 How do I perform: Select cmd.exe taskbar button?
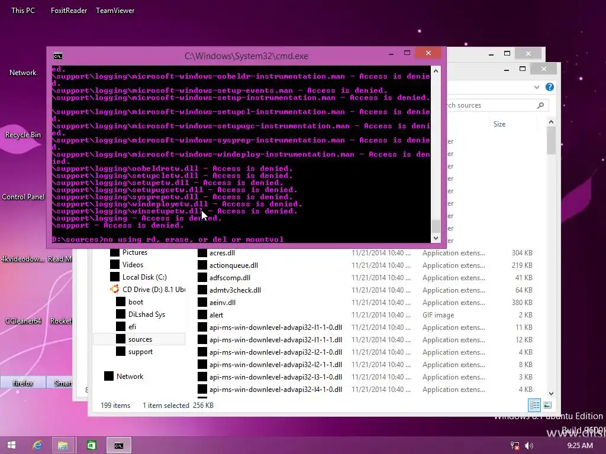(x=119, y=445)
